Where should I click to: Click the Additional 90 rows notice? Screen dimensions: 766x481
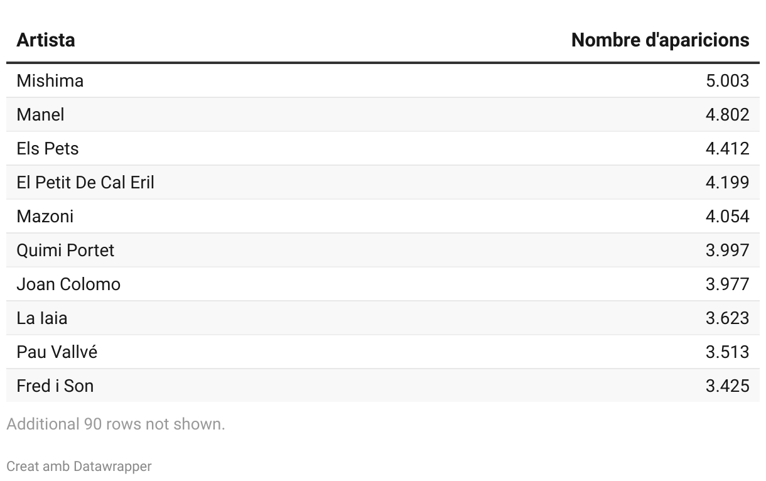[116, 424]
